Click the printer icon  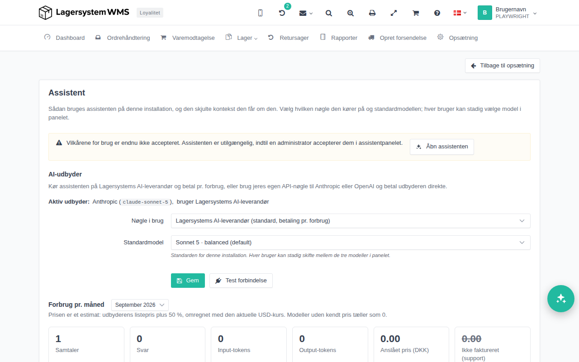[372, 13]
